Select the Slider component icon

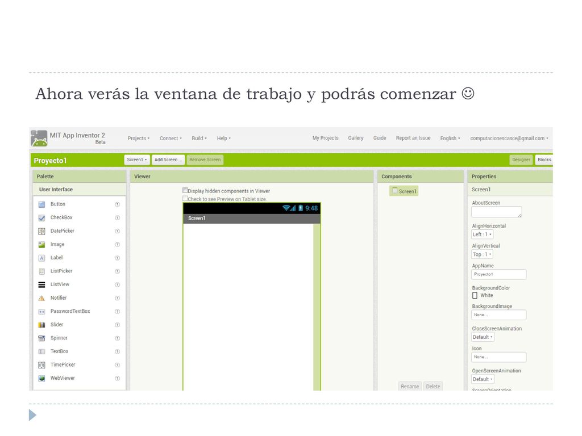point(41,325)
